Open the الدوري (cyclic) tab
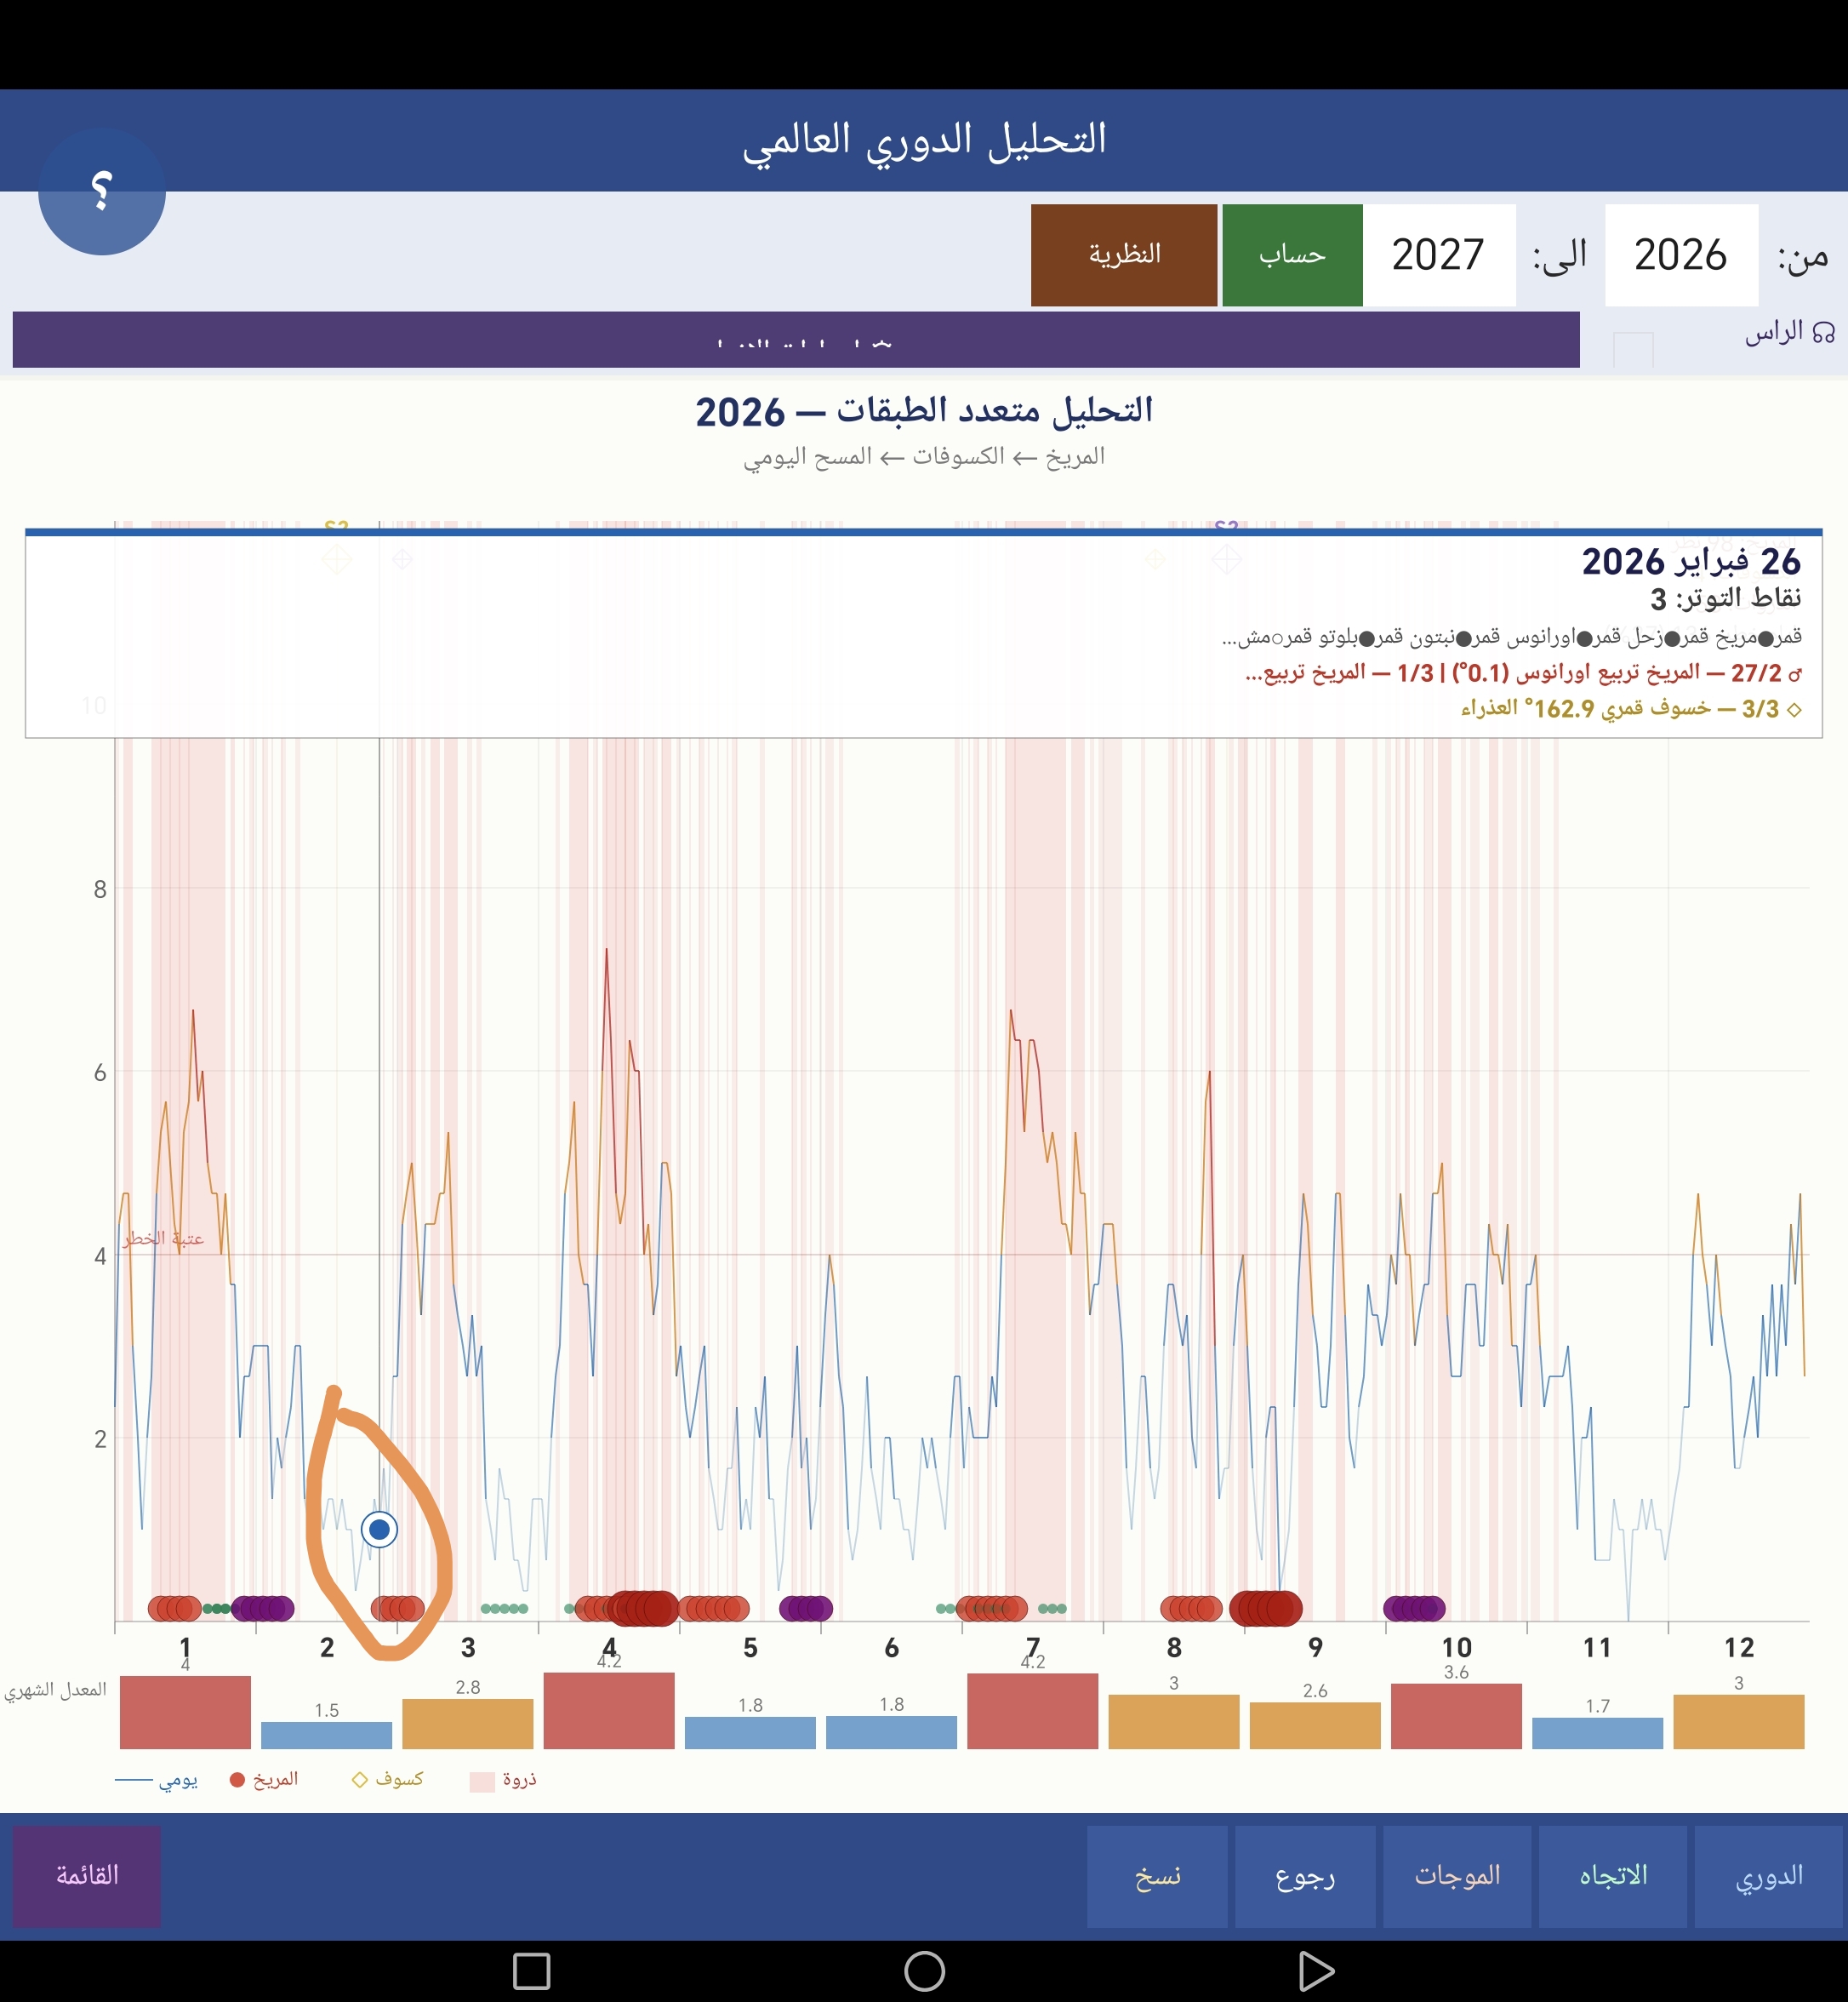The height and width of the screenshot is (2002, 1848). [x=1768, y=1875]
